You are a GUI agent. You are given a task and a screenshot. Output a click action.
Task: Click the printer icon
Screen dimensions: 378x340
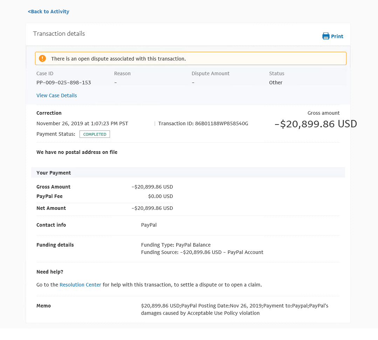point(326,36)
